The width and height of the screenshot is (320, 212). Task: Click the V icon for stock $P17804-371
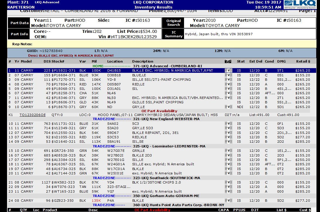tap(229, 84)
